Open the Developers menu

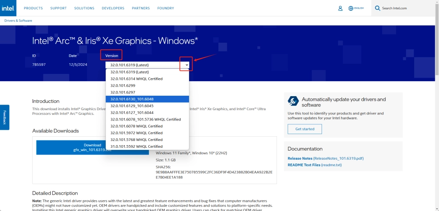click(113, 8)
